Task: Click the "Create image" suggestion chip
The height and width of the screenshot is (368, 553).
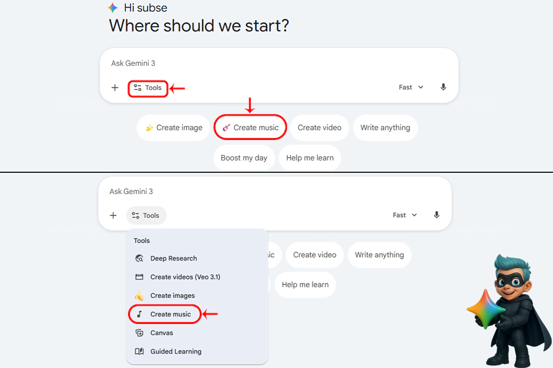Action: click(174, 128)
